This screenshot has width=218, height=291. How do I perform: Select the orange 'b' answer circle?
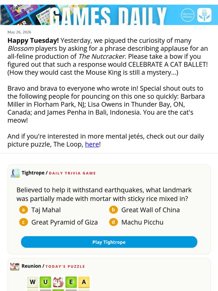tap(114, 210)
